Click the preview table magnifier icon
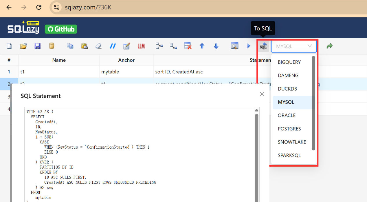Screen dimensions: 367x202 coord(234,46)
